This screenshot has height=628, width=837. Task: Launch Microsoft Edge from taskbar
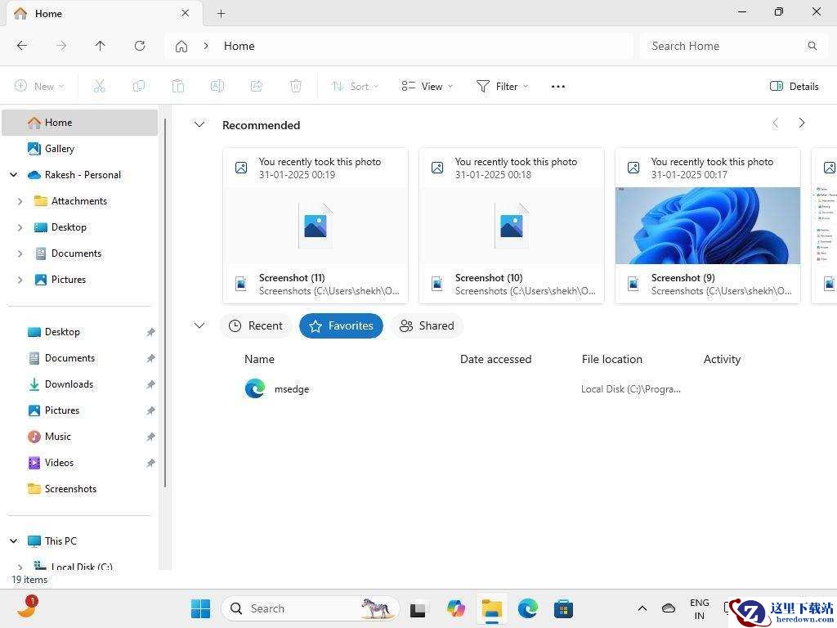527,608
